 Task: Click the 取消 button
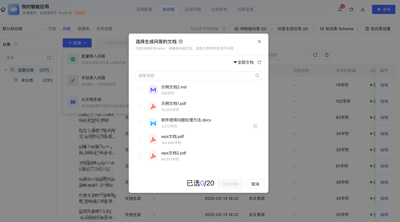(255, 184)
